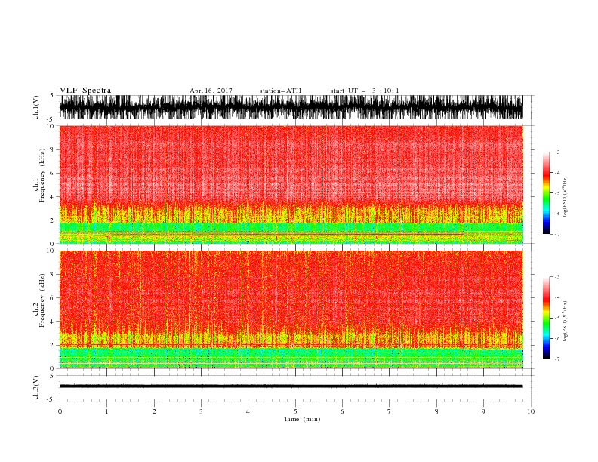Click the time axis tick label "7"
This screenshot has width=598, height=462.
tap(390, 411)
